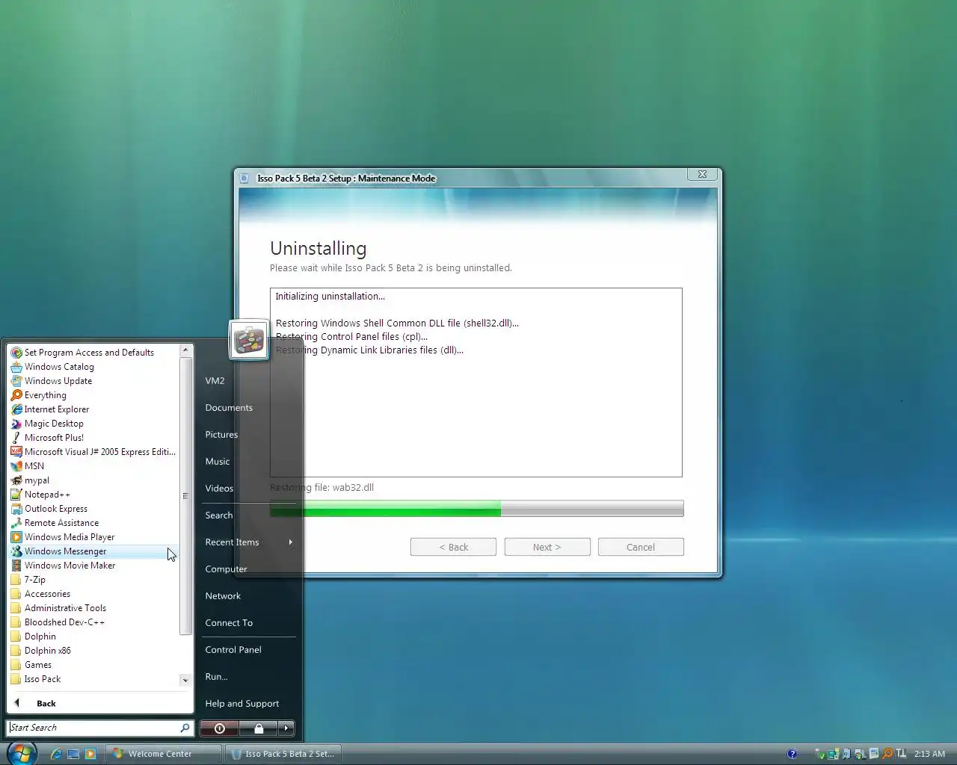
Task: Click inside the Start Search box
Action: (93, 728)
